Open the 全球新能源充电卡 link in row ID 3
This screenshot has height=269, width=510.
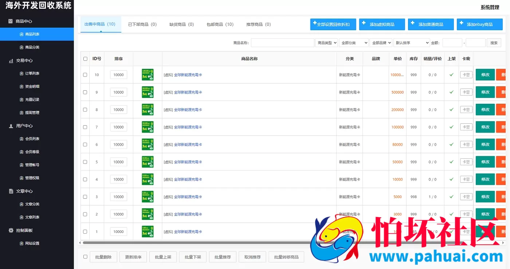[188, 197]
